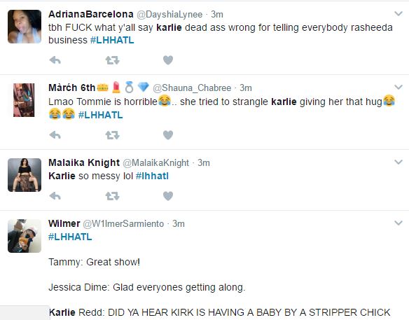
Task: Open Malaika Knight's avatar image
Action: point(25,175)
